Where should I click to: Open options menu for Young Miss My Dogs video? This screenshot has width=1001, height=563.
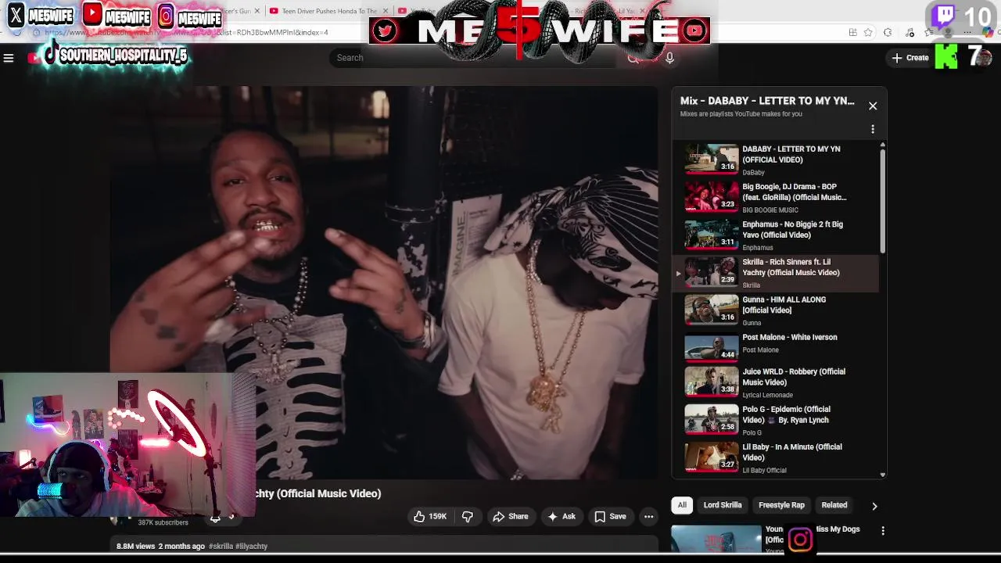point(883,531)
